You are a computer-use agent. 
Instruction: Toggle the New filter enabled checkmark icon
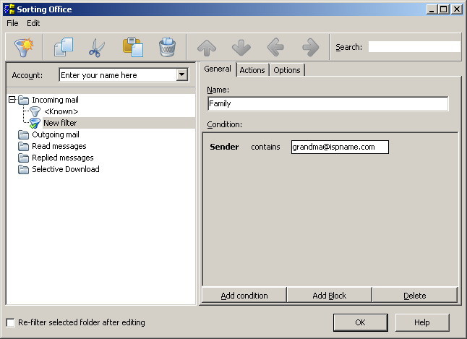(34, 123)
